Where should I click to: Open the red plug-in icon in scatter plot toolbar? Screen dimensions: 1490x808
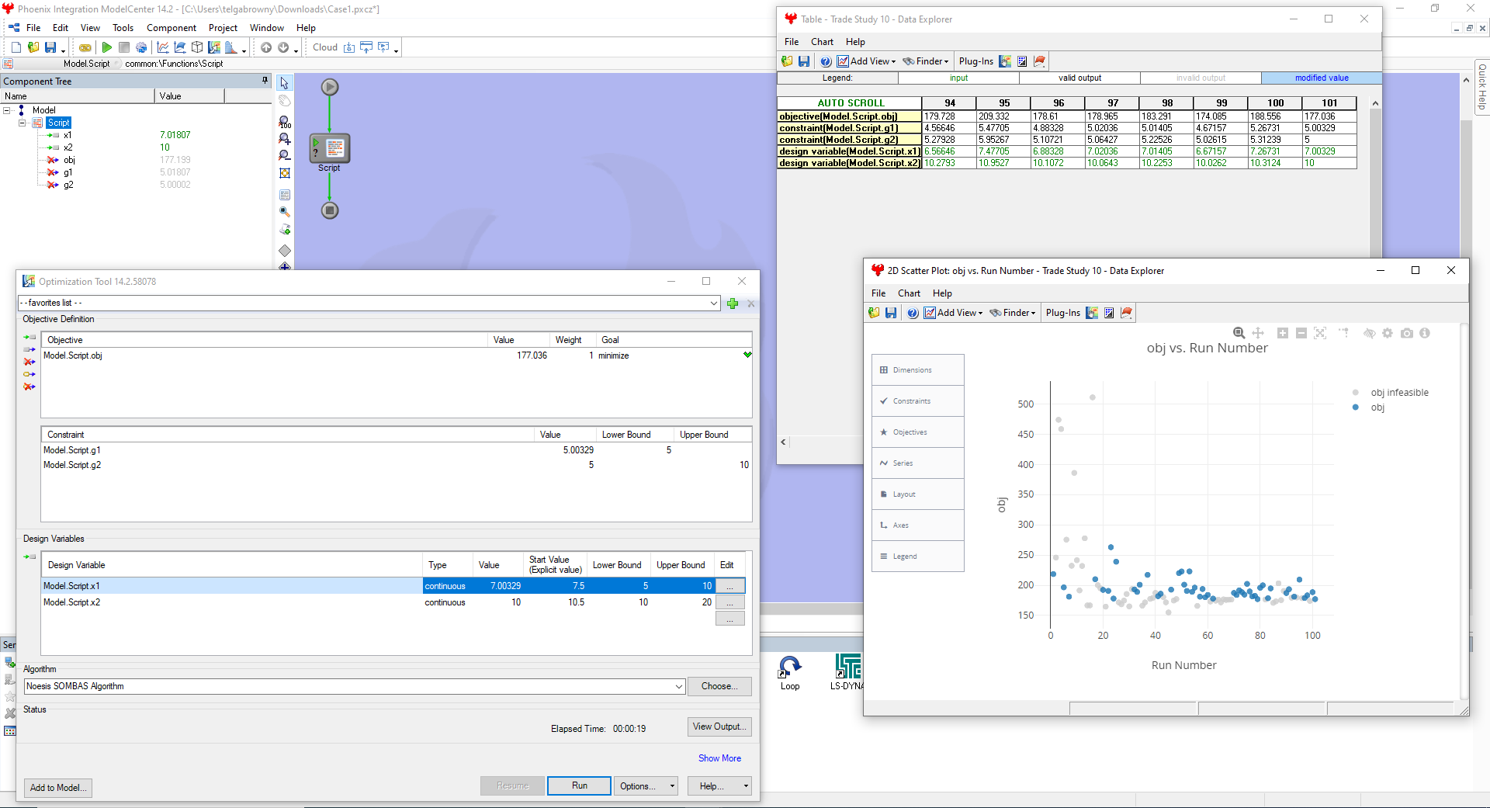coord(1127,313)
